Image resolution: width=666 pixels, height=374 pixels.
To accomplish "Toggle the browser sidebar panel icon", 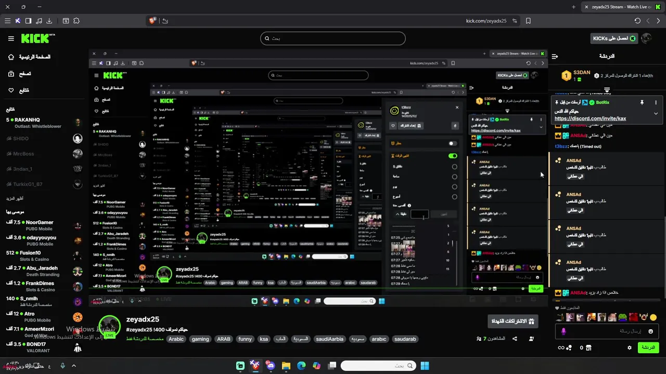I will [28, 21].
